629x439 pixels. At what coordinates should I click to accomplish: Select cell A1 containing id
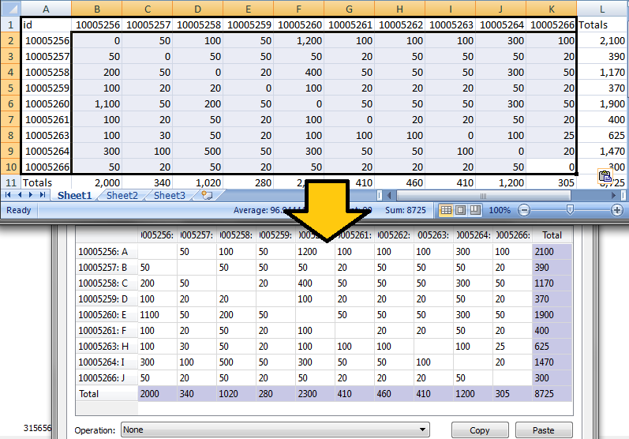[46, 25]
